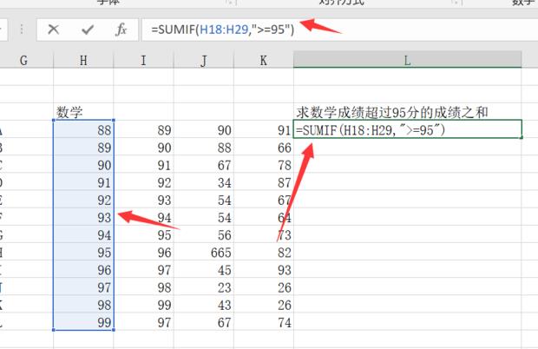The width and height of the screenshot is (538, 349).
Task: Select column J header
Action: click(x=203, y=59)
